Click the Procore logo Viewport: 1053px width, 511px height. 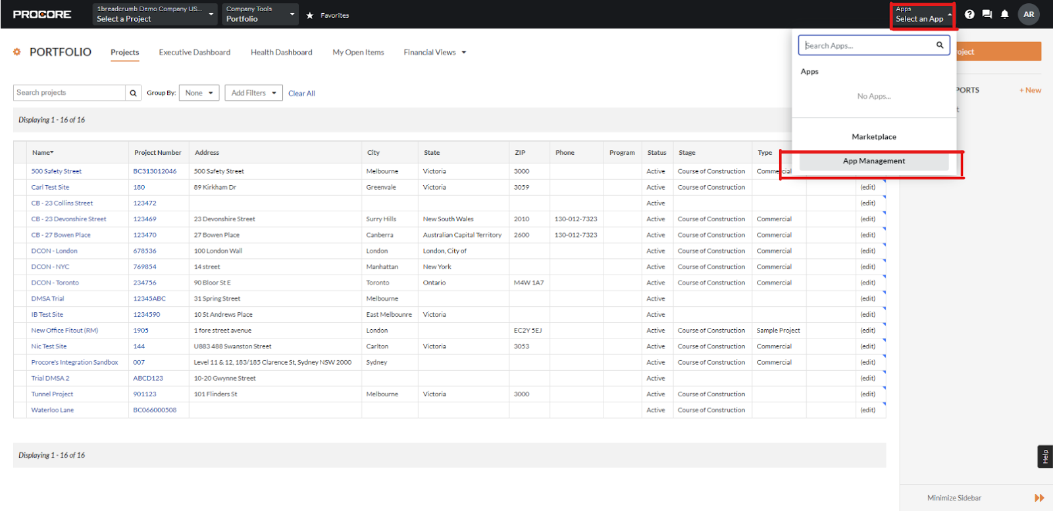42,14
